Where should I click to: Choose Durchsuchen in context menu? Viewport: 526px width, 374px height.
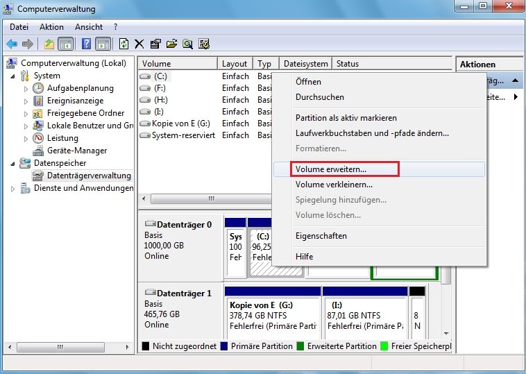coord(380,97)
